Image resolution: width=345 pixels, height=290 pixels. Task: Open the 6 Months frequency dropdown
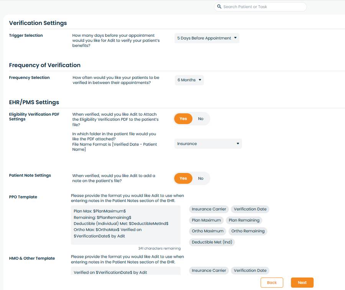tap(189, 80)
